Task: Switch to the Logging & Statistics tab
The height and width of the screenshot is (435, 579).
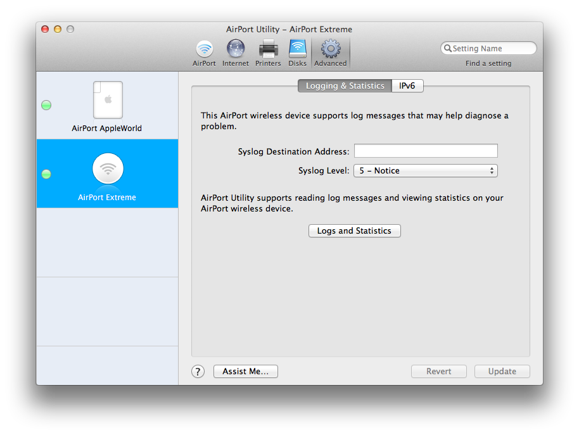Action: pyautogui.click(x=345, y=86)
